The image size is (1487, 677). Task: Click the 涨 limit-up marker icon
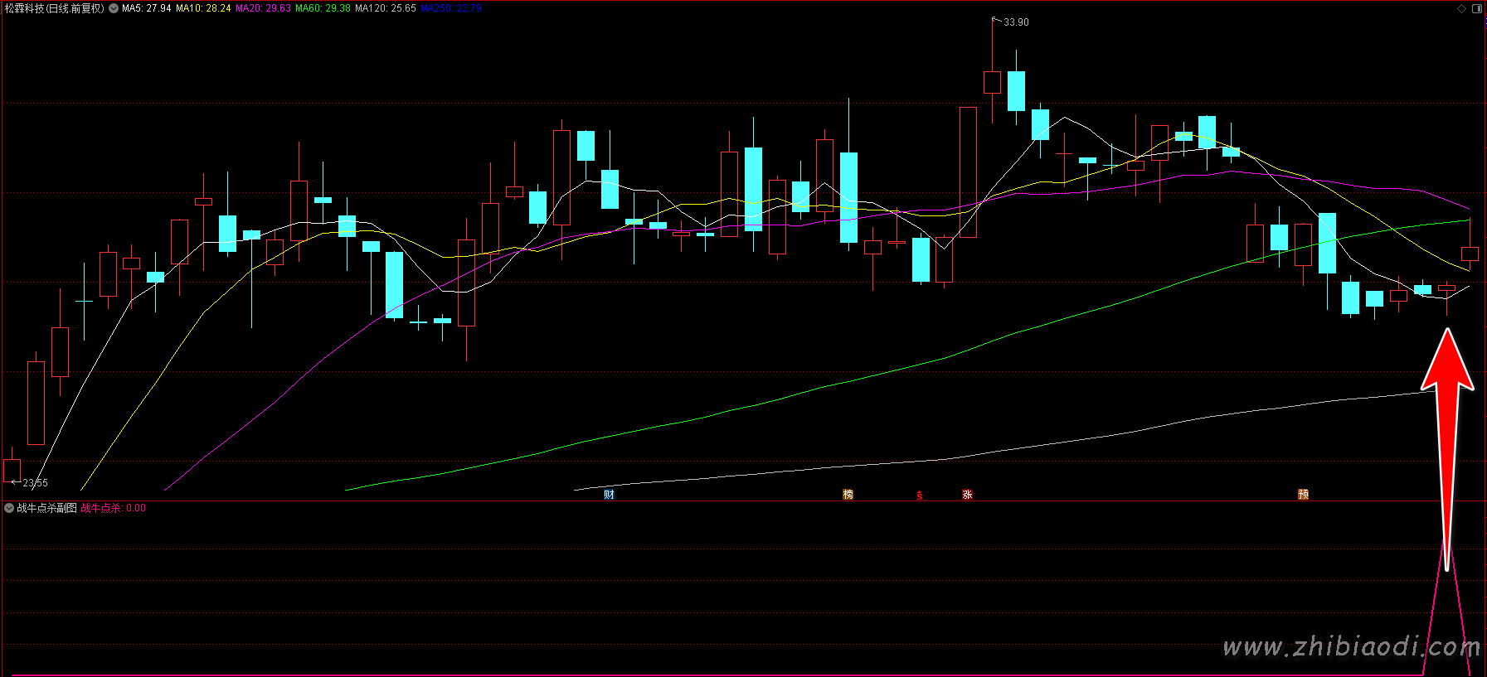click(967, 495)
